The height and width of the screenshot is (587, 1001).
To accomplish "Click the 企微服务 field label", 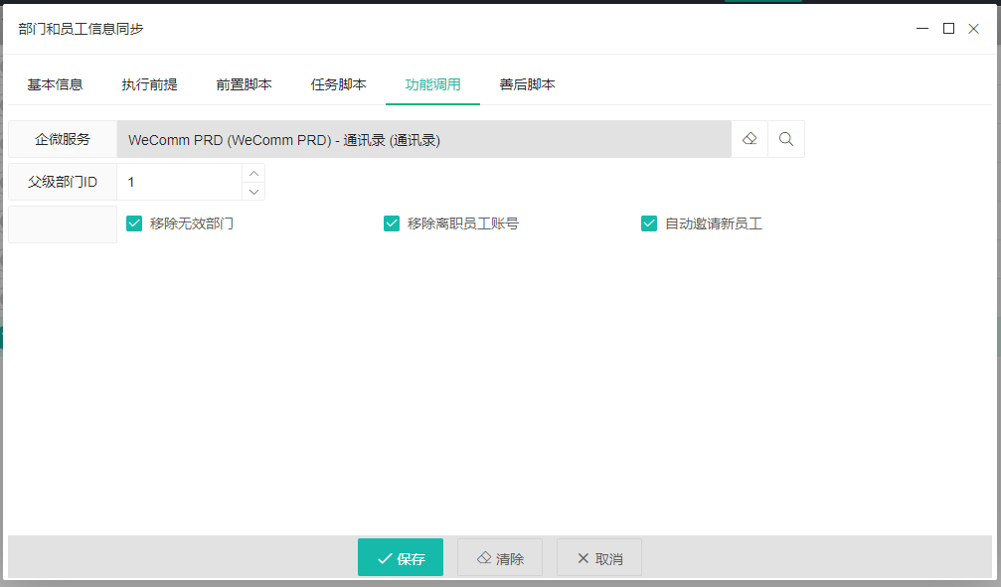I will pyautogui.click(x=63, y=139).
